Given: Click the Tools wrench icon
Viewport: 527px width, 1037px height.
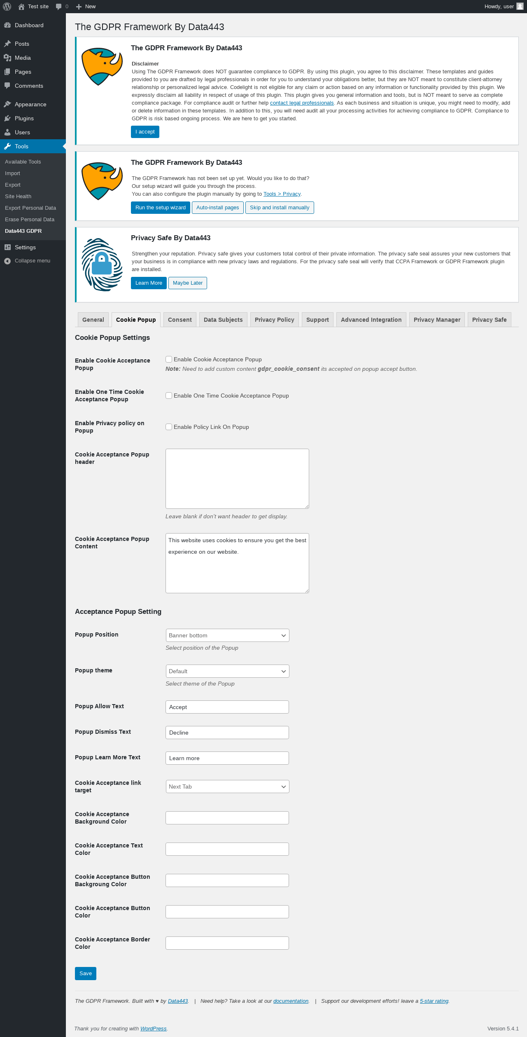Looking at the screenshot, I should (7, 146).
